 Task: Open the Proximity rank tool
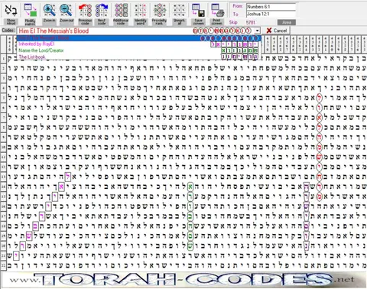(x=159, y=14)
